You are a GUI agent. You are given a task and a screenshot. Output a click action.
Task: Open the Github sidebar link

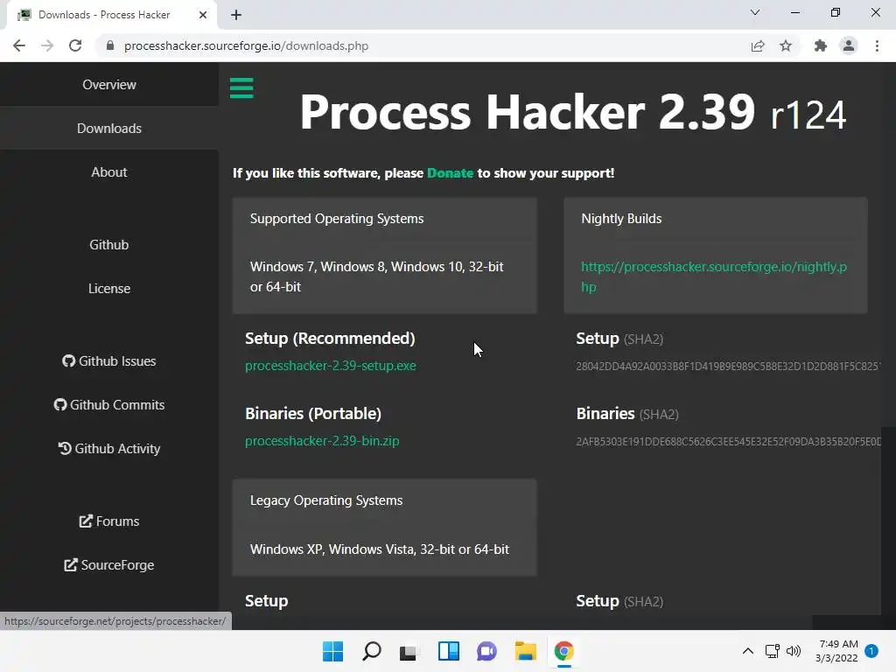[x=109, y=245]
